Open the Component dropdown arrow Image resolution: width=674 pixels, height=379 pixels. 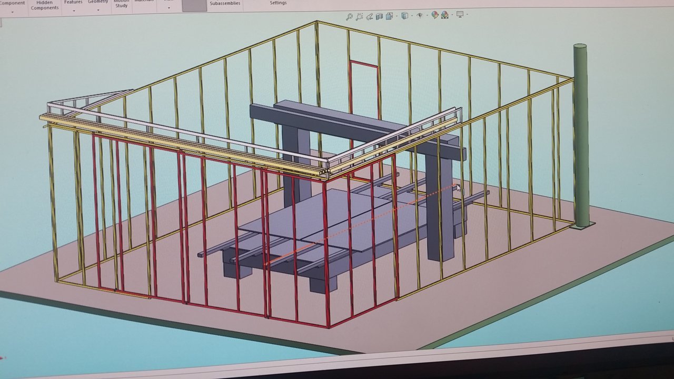(x=13, y=12)
